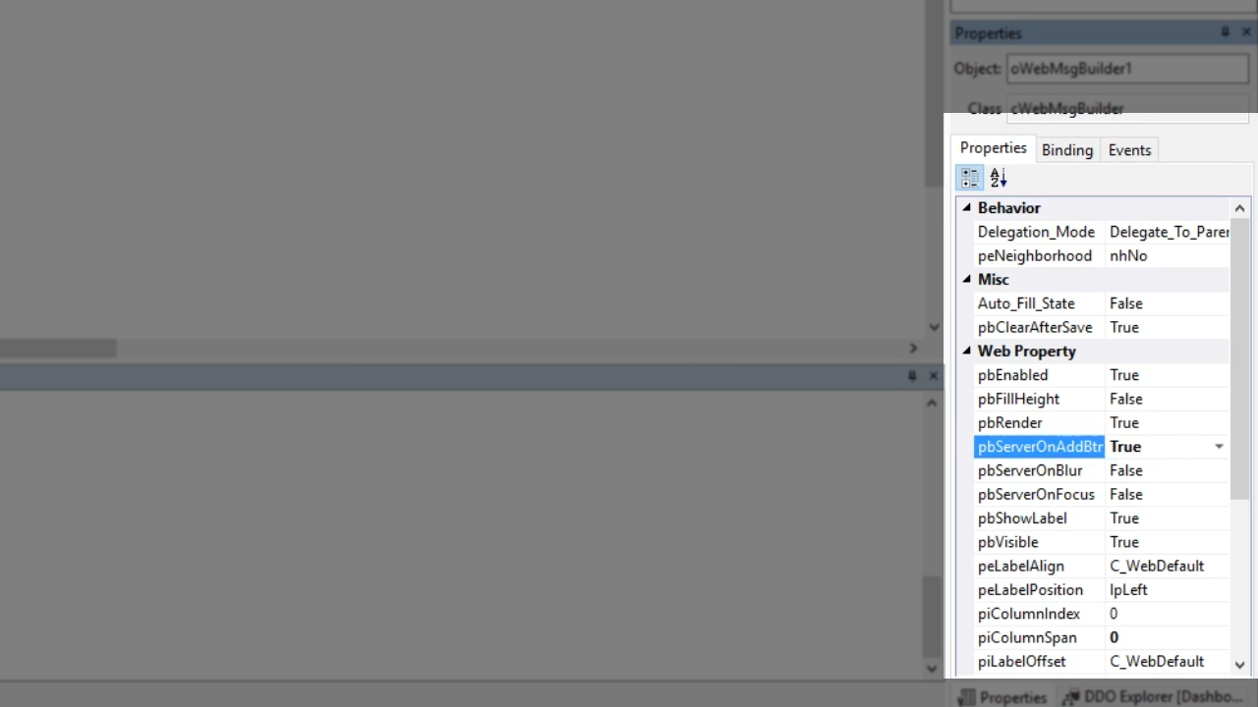Click the Object name field oWebMsgBuilder1
This screenshot has width=1258, height=707.
(x=1128, y=69)
